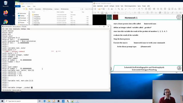Image resolution: width=183 pixels, height=103 pixels.
Task: Click the File Explorer search field
Action: pyautogui.click(x=89, y=9)
